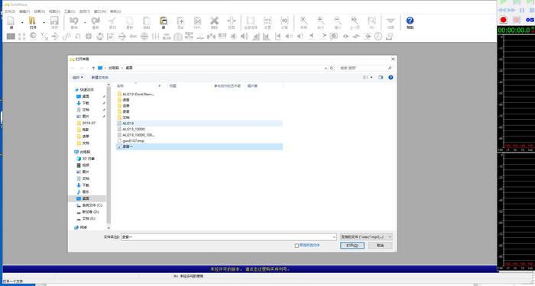
Task: Open the last menu in the menu bar
Action: coord(115,11)
